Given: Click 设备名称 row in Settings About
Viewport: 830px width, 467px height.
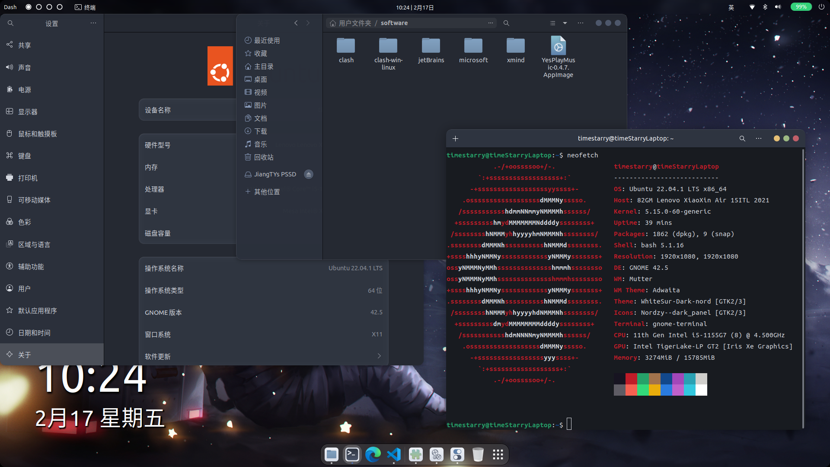Looking at the screenshot, I should tap(188, 110).
